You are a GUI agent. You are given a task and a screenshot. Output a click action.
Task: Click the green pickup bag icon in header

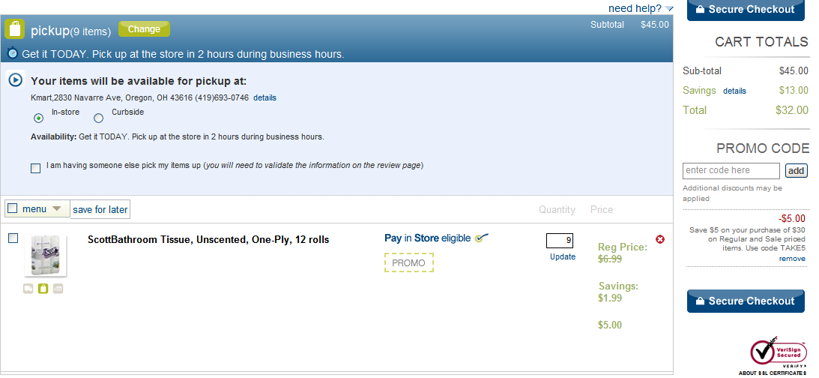(15, 28)
